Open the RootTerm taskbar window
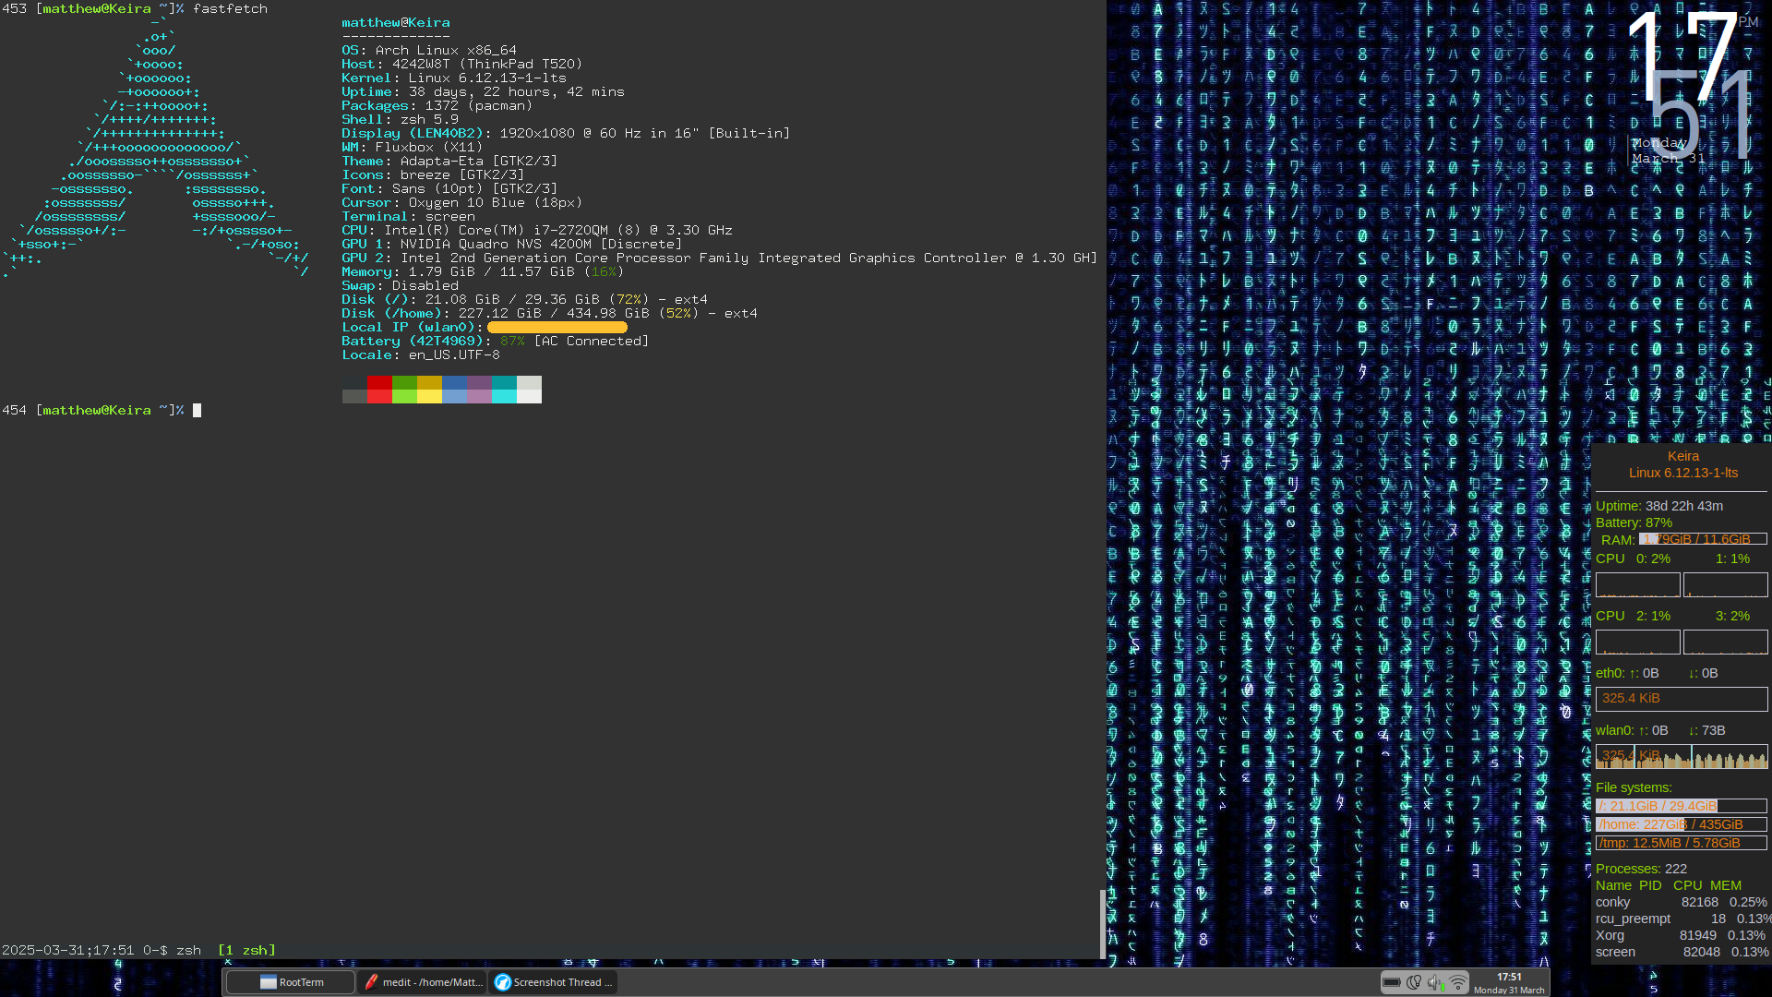Viewport: 1772px width, 997px height. [x=290, y=982]
